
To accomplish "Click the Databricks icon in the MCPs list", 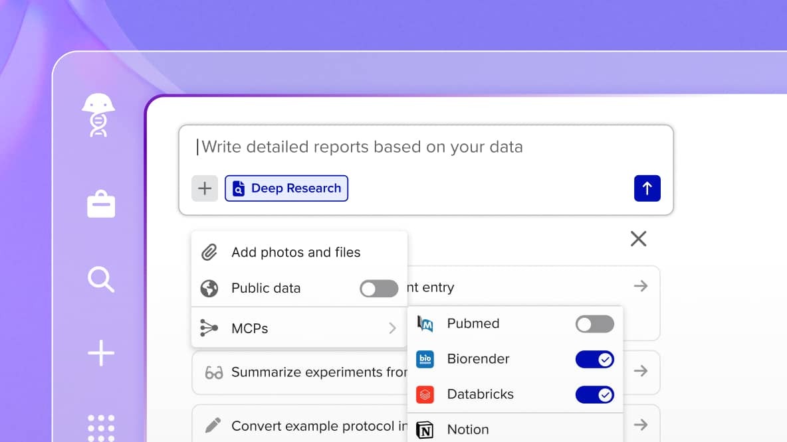I will [x=425, y=394].
